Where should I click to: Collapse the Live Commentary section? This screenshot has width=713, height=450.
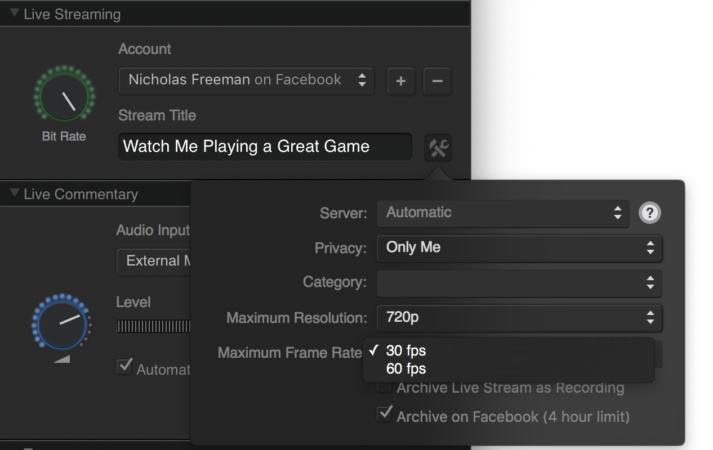click(x=14, y=193)
